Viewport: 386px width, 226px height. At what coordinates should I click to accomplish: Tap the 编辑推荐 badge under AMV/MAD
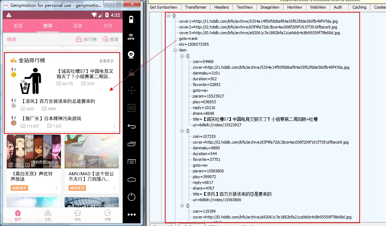point(77,188)
